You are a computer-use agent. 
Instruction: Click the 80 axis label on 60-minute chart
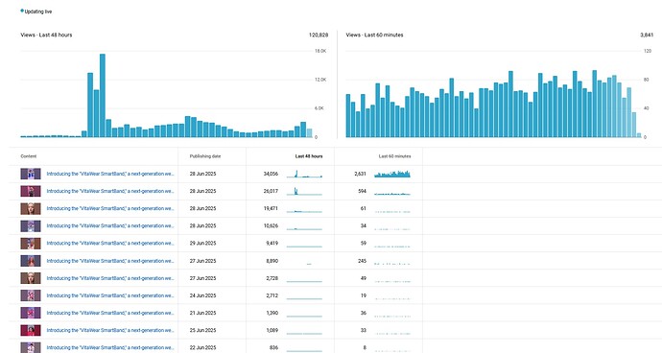pyautogui.click(x=646, y=80)
